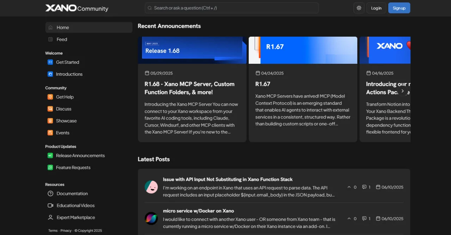Open the R1.67 announcement title
The image size is (451, 235).
coord(263,84)
